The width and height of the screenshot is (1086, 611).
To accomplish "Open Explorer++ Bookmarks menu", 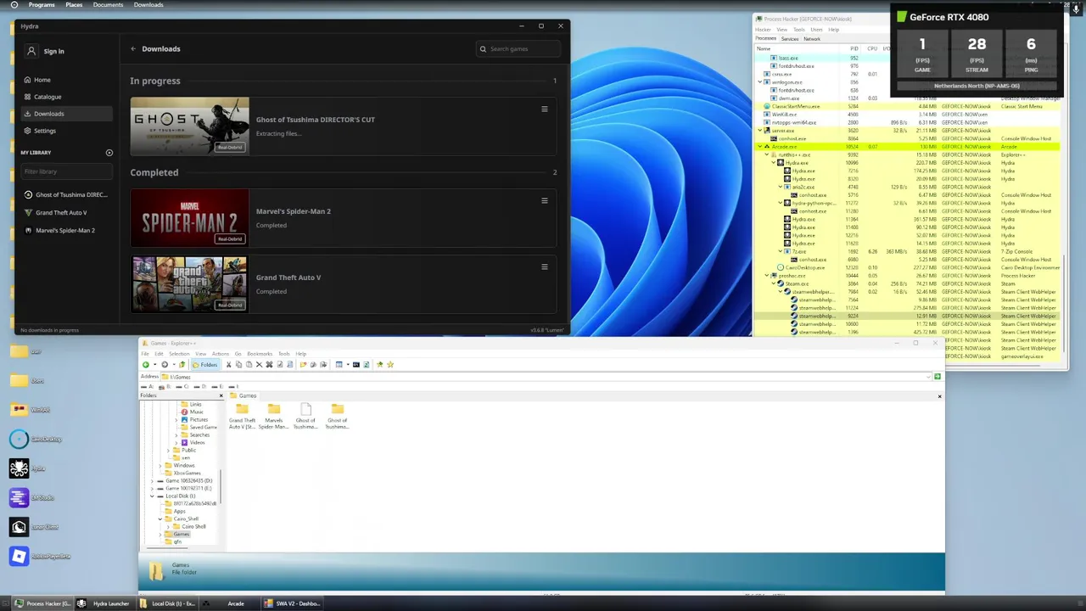I will pos(260,354).
